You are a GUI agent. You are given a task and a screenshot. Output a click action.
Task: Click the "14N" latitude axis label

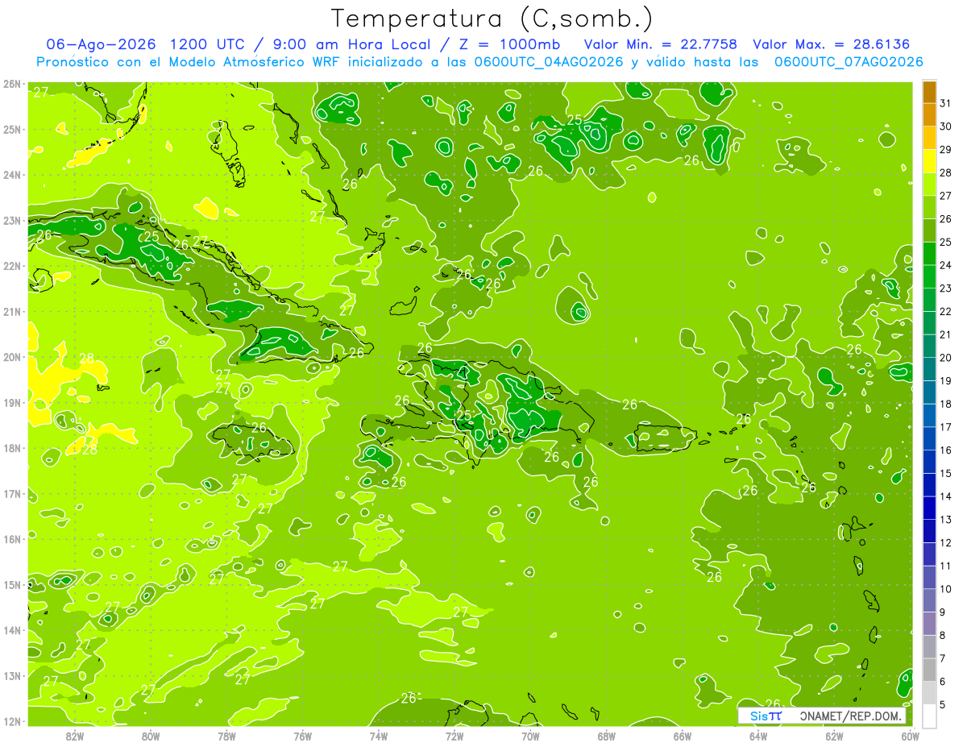point(13,630)
